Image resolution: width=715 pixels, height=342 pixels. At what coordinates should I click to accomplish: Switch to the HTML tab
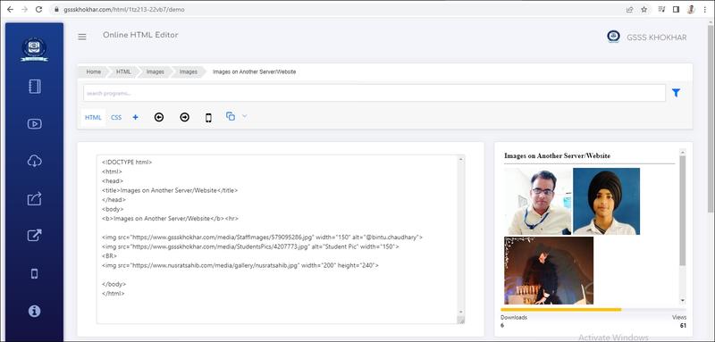(x=93, y=118)
